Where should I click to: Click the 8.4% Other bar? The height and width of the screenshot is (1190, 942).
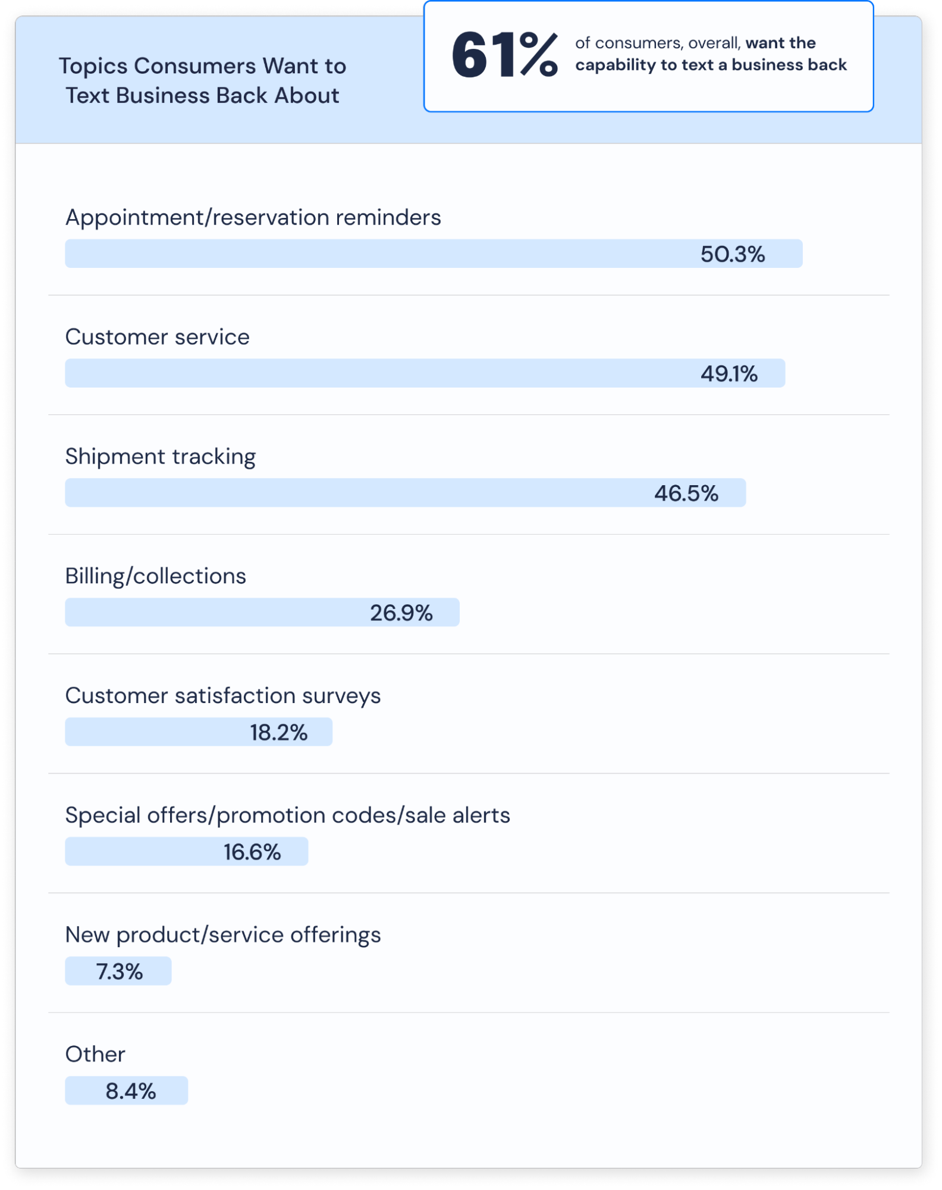(126, 1091)
